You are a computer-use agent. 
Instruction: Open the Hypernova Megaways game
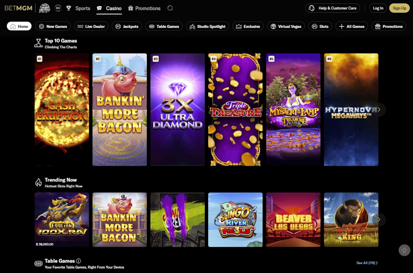pyautogui.click(x=351, y=109)
